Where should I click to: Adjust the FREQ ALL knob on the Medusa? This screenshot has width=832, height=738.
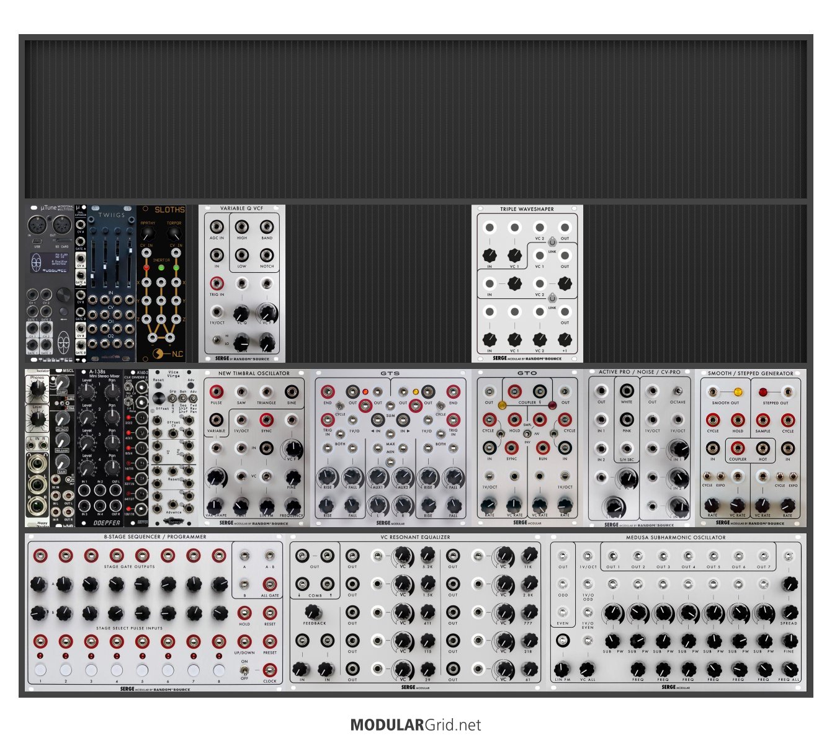click(789, 669)
